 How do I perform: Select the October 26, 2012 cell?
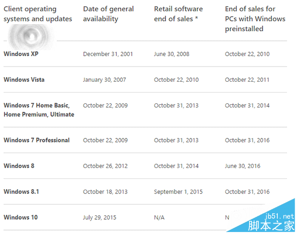tap(106, 166)
